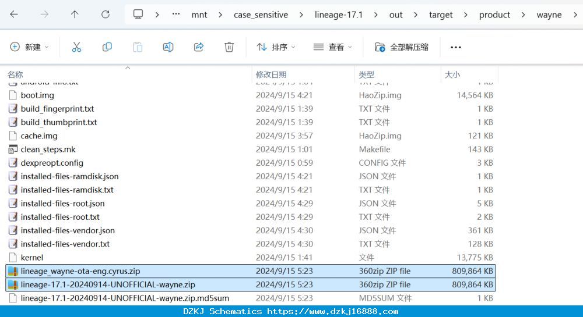Click the kernel file icon
The image size is (583, 317).
click(13, 258)
